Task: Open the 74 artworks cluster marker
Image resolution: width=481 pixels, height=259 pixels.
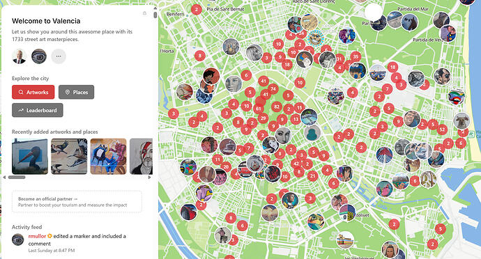Action: [x=273, y=89]
